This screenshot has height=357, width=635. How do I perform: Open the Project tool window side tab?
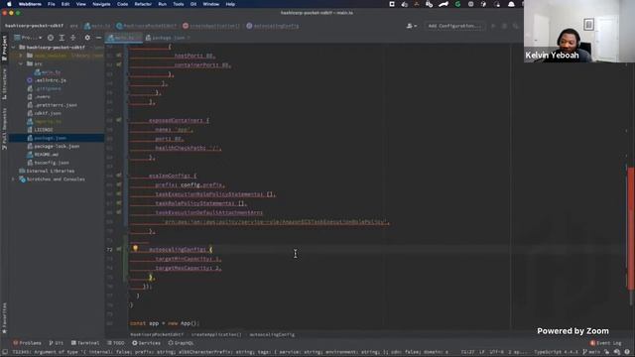(x=4, y=49)
